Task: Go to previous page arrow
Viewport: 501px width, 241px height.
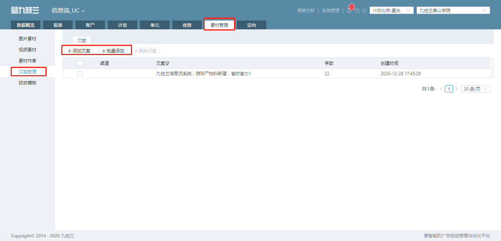Action: pos(441,89)
